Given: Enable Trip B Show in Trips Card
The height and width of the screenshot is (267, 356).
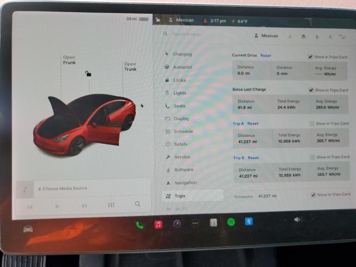Looking at the screenshot, I should [x=313, y=157].
